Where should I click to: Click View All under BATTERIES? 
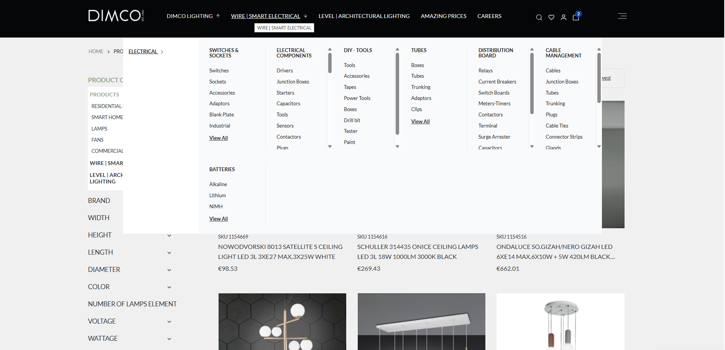point(219,218)
